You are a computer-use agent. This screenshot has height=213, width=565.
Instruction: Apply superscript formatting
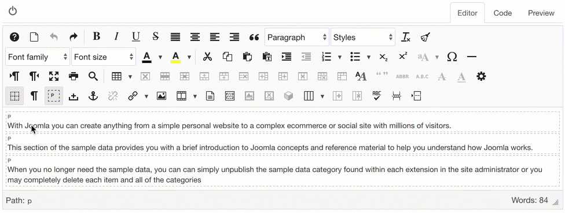(403, 56)
